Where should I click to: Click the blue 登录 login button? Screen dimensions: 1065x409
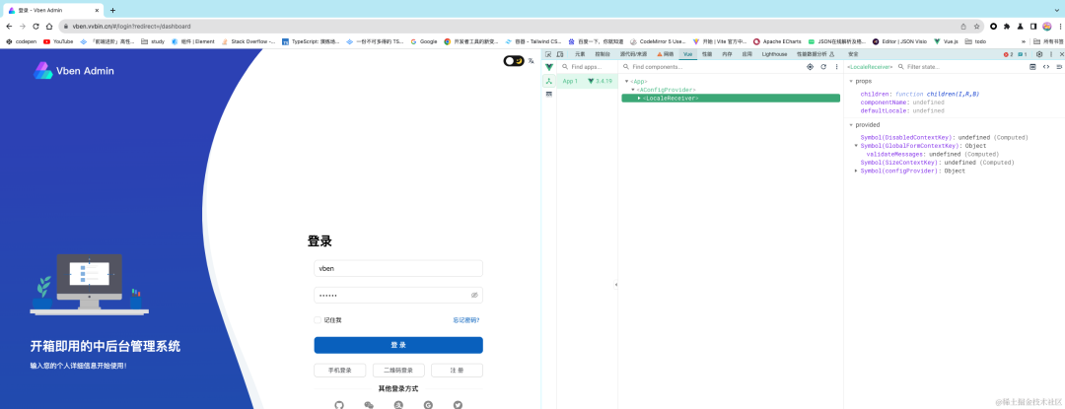pos(398,345)
